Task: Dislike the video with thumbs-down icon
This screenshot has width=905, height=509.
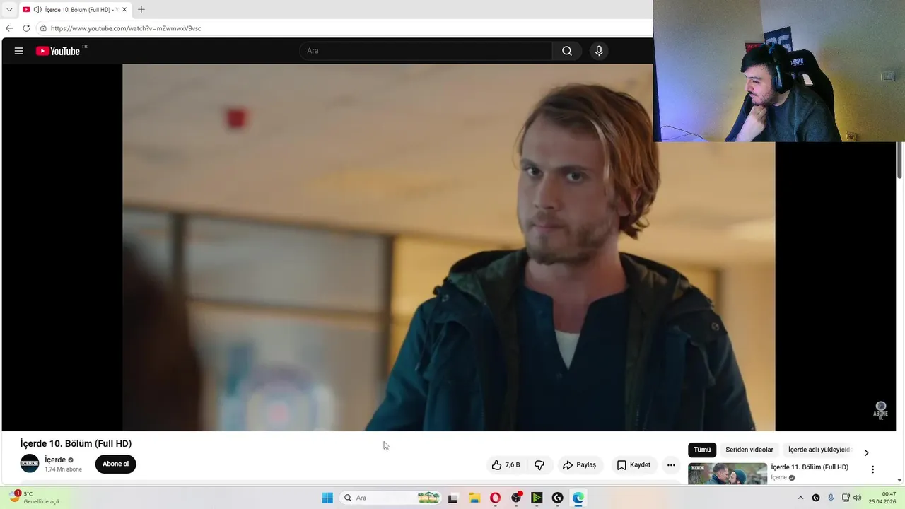Action: pos(539,465)
